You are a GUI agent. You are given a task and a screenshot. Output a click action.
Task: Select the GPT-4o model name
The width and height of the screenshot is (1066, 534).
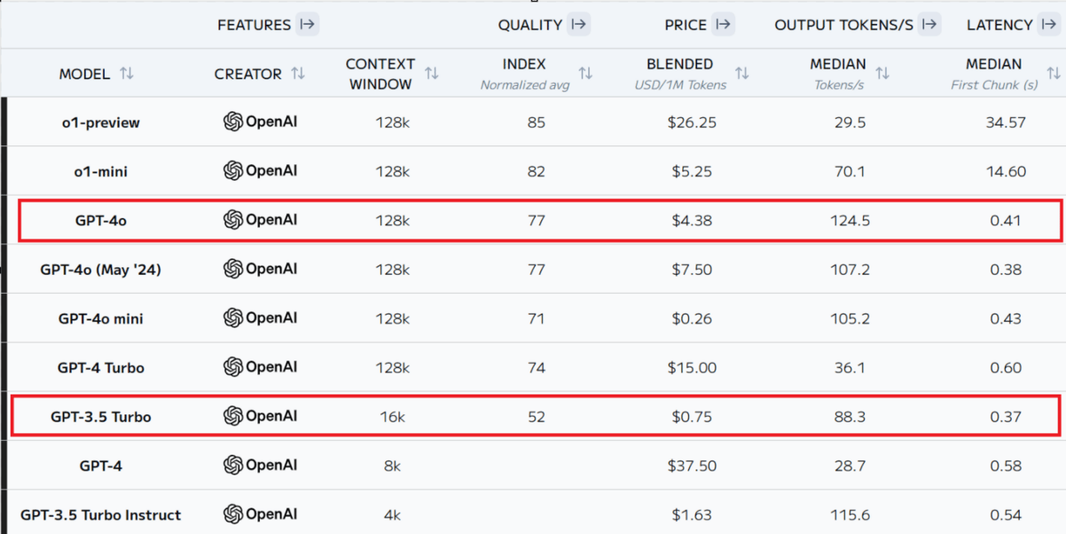[101, 220]
